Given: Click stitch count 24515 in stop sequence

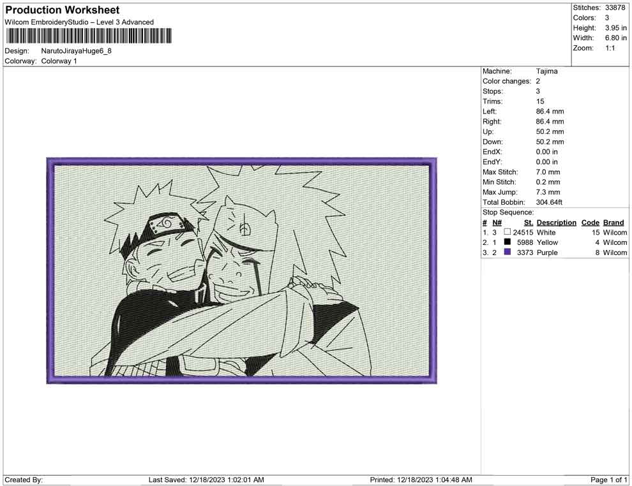Looking at the screenshot, I should (523, 232).
